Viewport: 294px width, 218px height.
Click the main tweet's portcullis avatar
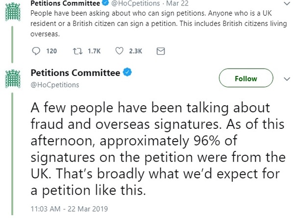point(12,79)
